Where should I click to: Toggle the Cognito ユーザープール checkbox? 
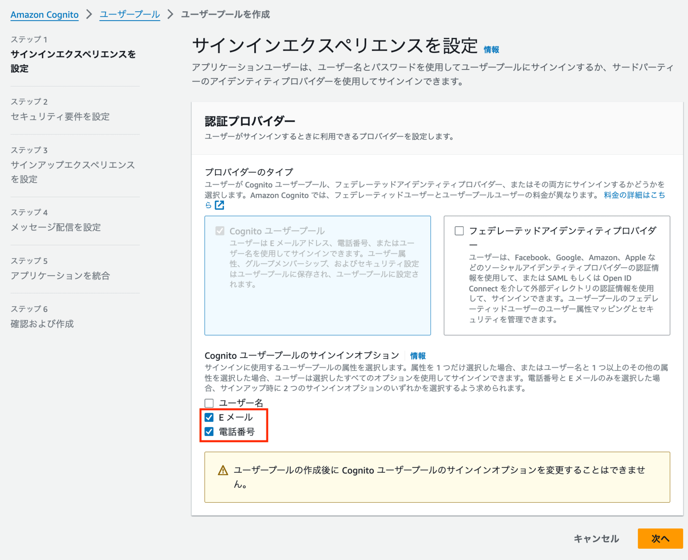(x=220, y=231)
